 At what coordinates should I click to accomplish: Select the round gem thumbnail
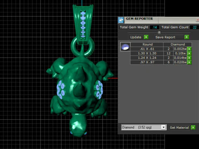125,47
